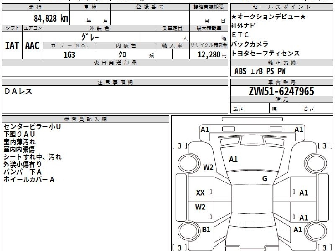Select the 注意事項欄 header
This screenshot has width=335, height=251.
(x=115, y=82)
